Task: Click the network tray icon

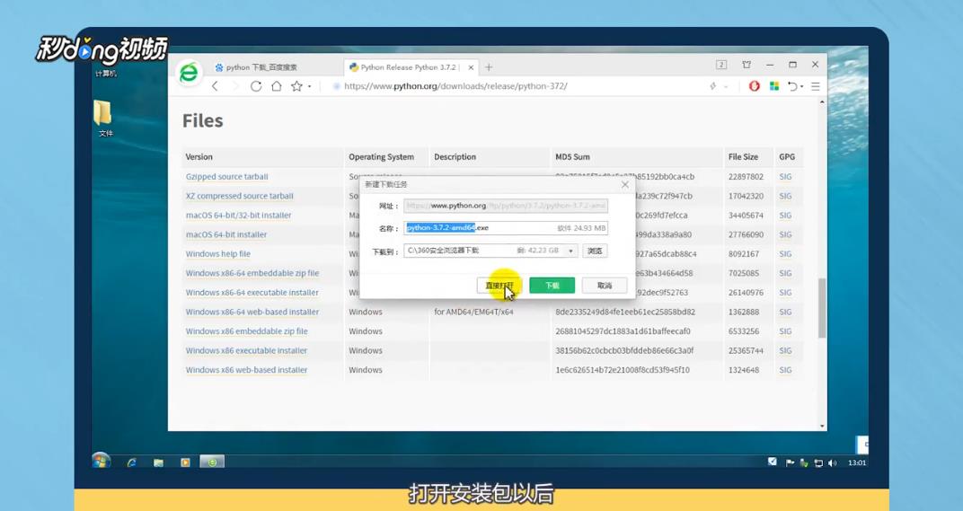Action: pyautogui.click(x=818, y=463)
